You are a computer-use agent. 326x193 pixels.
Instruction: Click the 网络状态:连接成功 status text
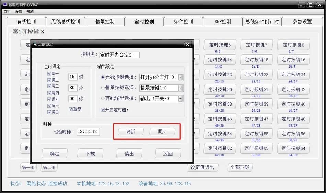tap(47, 184)
